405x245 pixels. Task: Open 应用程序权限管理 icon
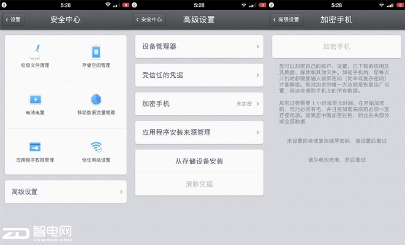[36, 147]
